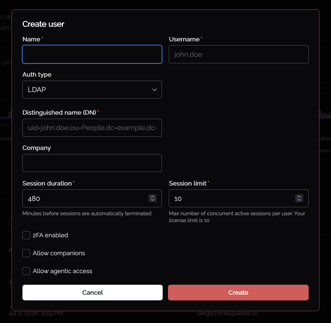The height and width of the screenshot is (323, 331).
Task: Tick the Allow agentic access checkbox
Action: tap(26, 271)
